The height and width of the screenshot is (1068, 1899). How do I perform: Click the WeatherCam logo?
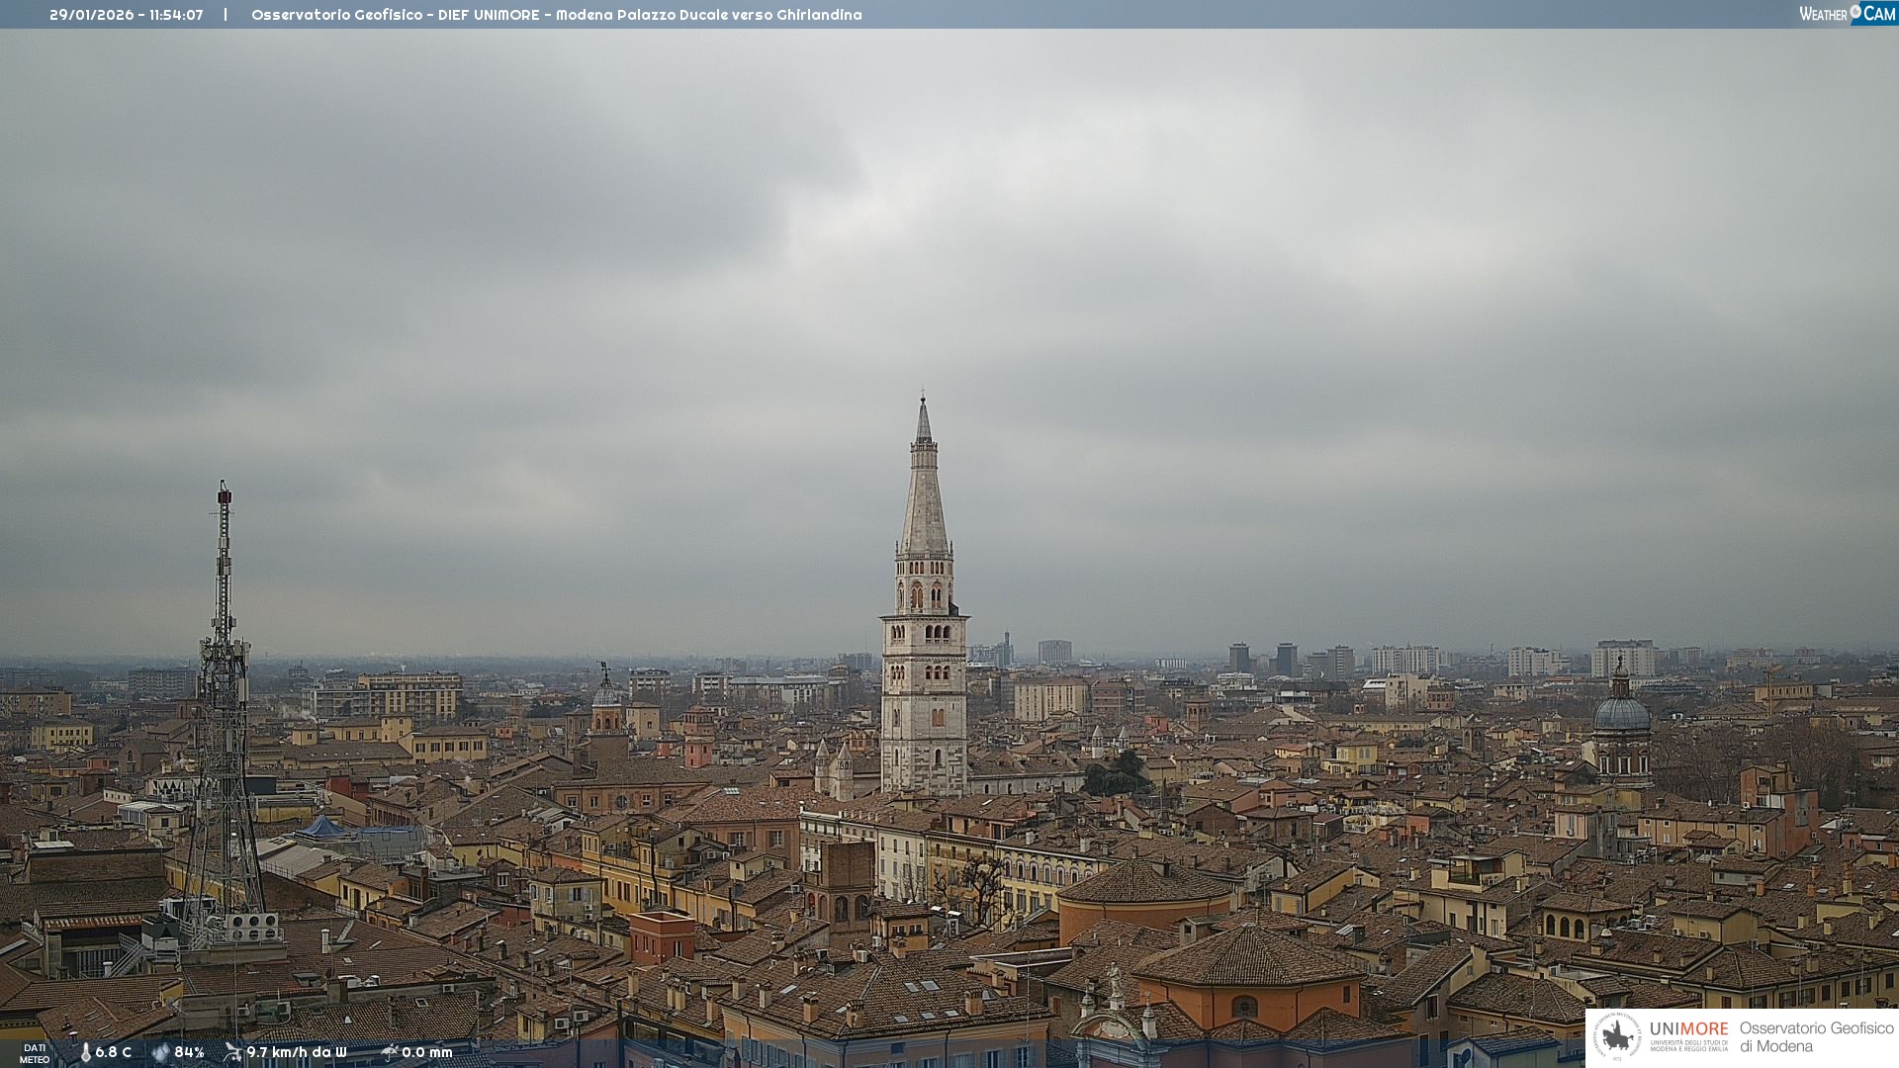(1847, 14)
